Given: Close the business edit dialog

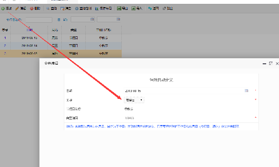Looking at the screenshot, I should click(277, 63).
